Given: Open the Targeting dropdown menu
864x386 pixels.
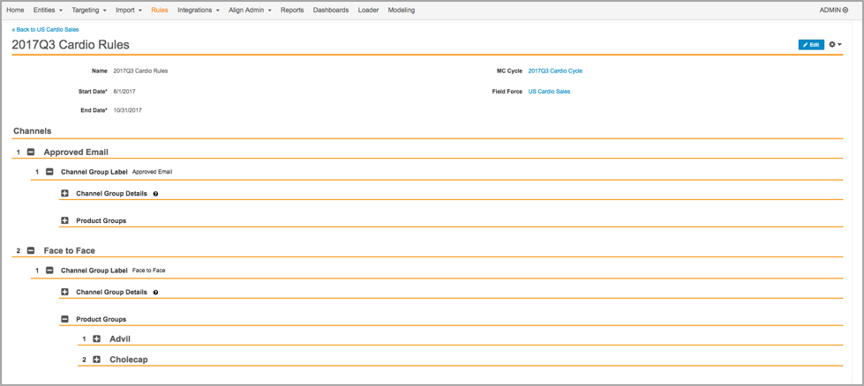Looking at the screenshot, I should click(x=88, y=11).
